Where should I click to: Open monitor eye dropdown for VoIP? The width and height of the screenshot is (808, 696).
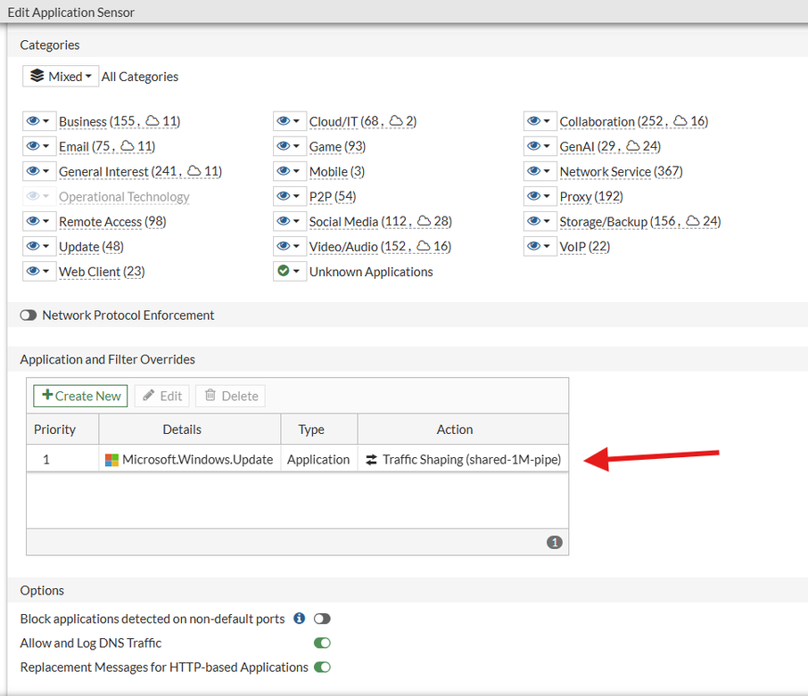tap(540, 246)
